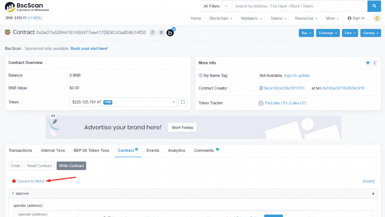Focus the address search field
The image size is (385, 217).
[300, 6]
